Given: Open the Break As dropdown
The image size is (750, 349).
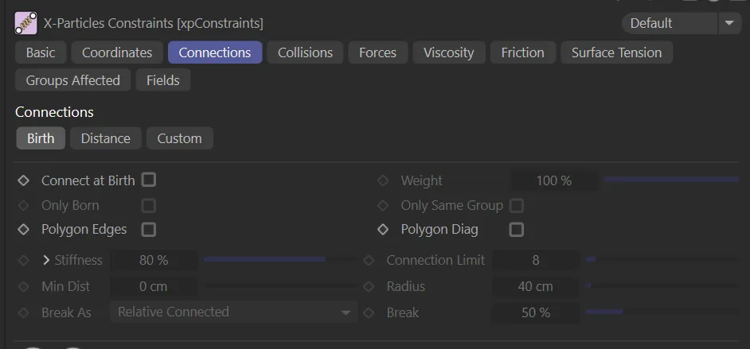Looking at the screenshot, I should [x=233, y=312].
